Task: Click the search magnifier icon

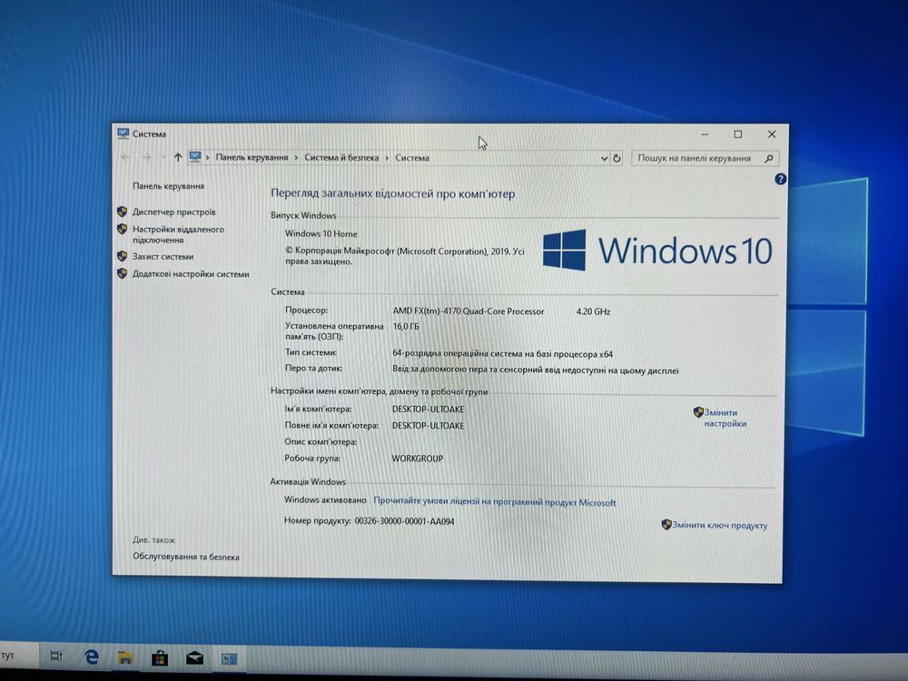Action: click(768, 159)
